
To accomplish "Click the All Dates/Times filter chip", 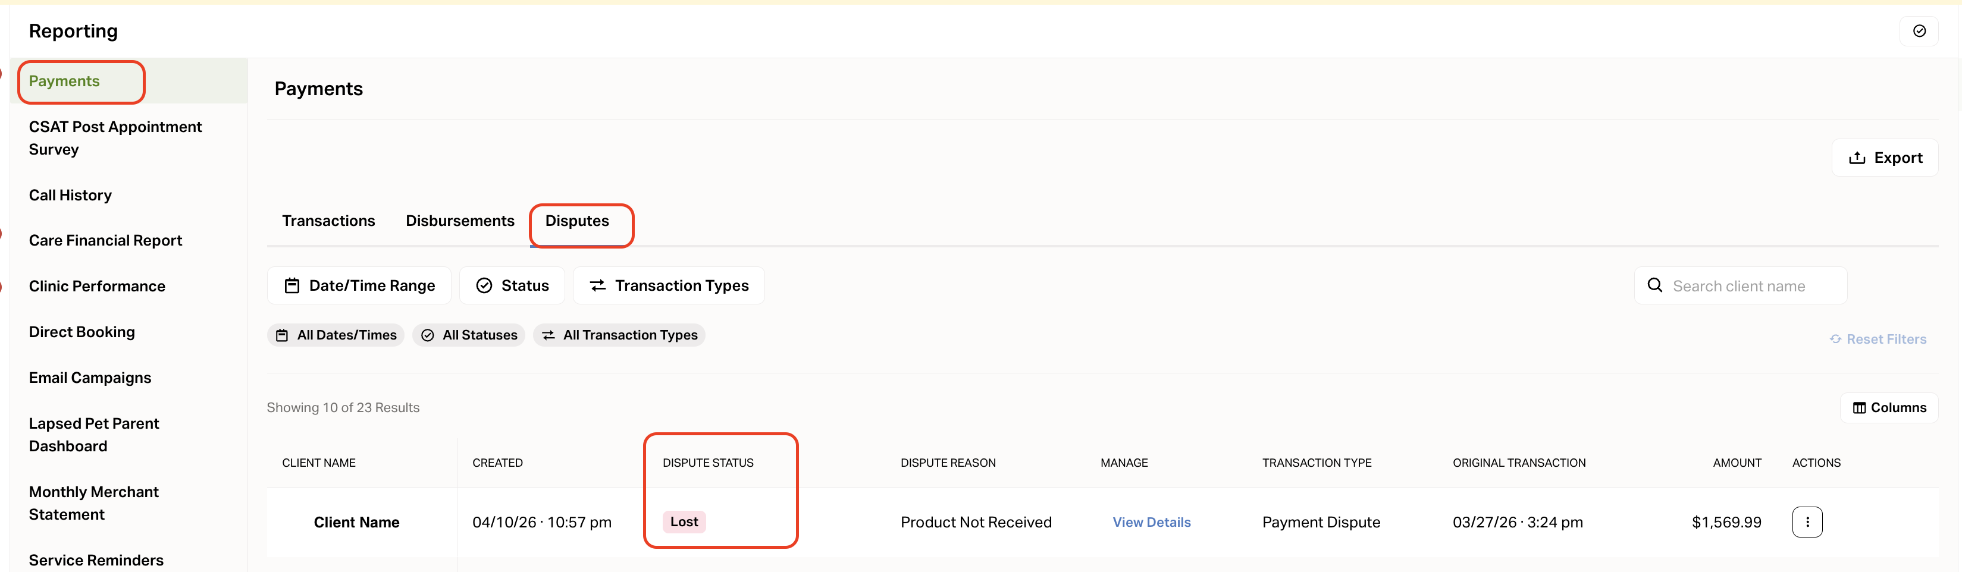I will click(336, 335).
